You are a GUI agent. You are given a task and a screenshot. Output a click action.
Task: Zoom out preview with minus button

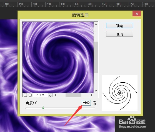[x=26, y=95]
